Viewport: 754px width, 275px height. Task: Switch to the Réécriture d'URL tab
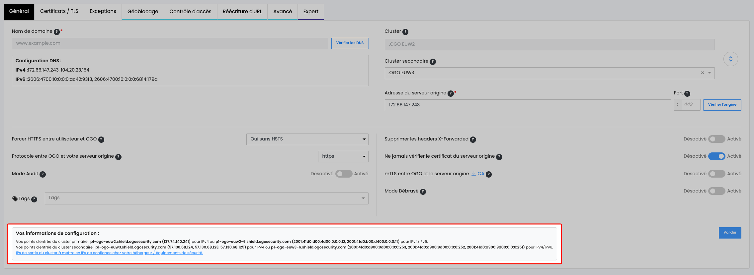(242, 12)
